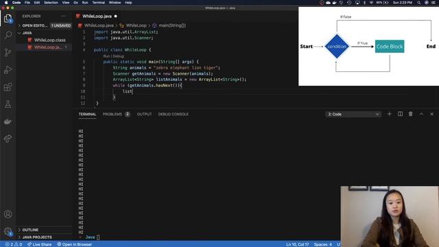Click Debug code lens above main
Screen dimensions: 439x247
(x=118, y=56)
